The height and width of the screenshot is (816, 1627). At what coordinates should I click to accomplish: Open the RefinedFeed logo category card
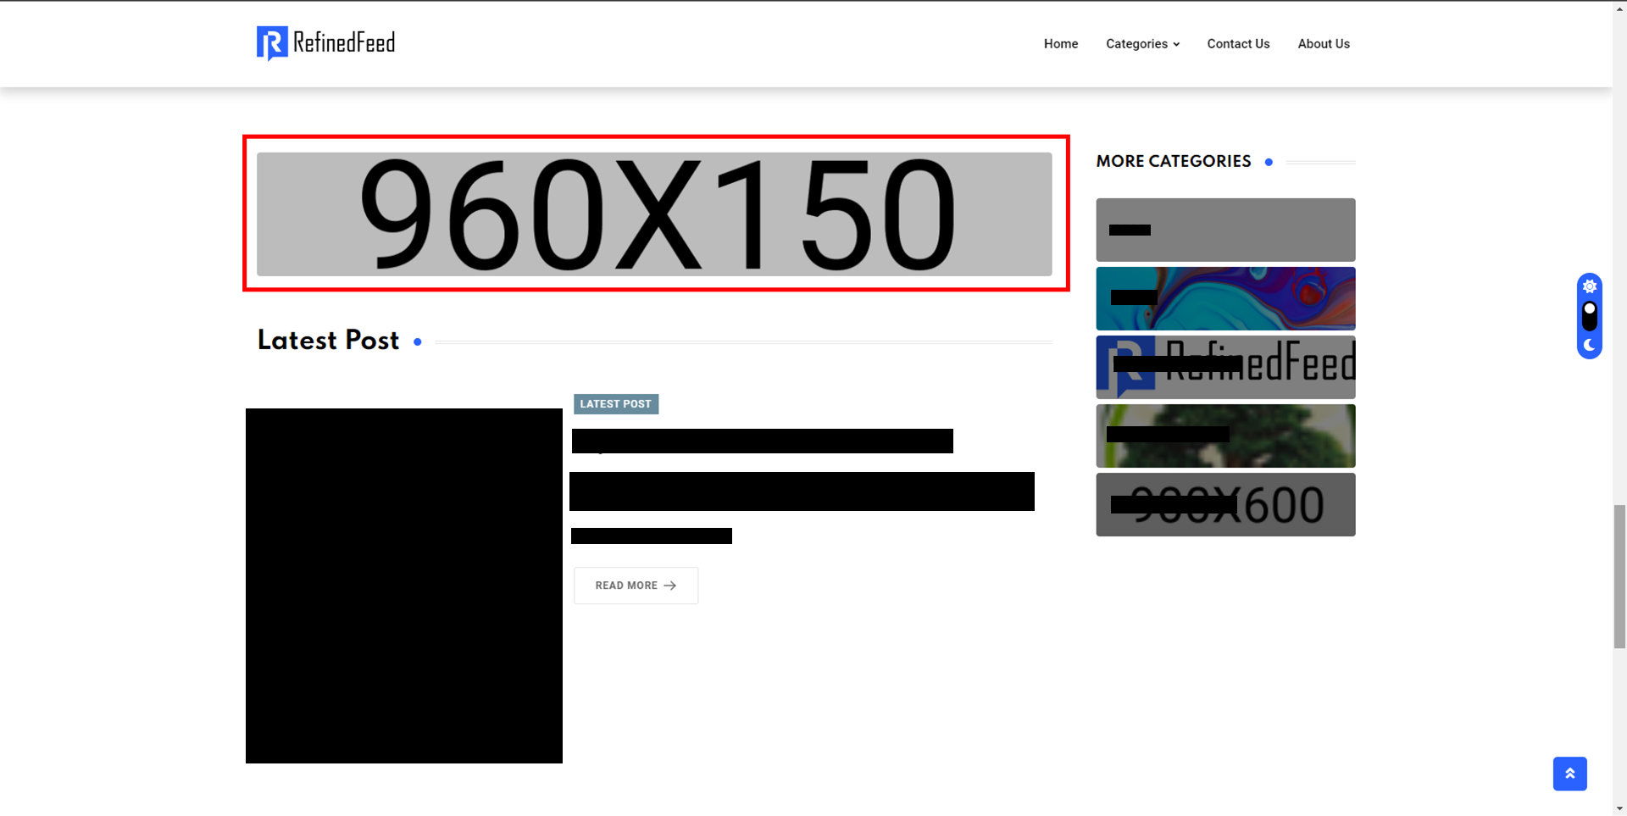tap(1225, 367)
